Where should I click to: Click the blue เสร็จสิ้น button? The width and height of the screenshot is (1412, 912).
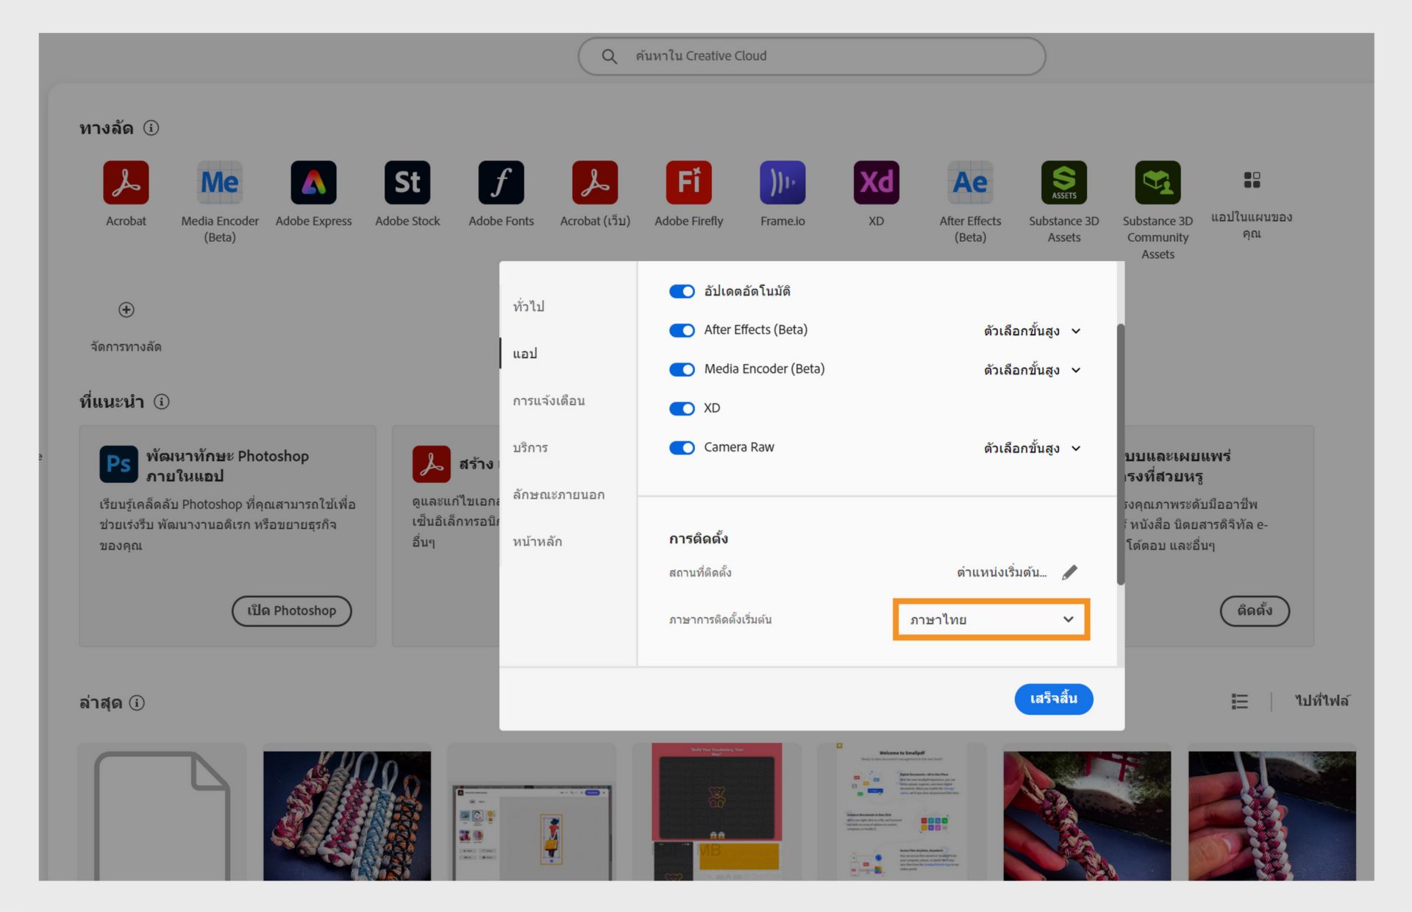[x=1053, y=699]
